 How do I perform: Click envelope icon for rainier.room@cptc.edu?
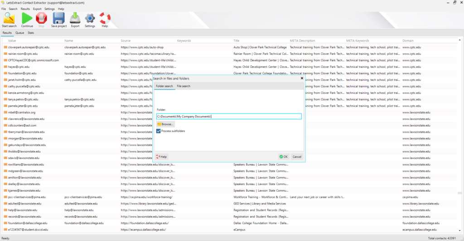[5, 54]
